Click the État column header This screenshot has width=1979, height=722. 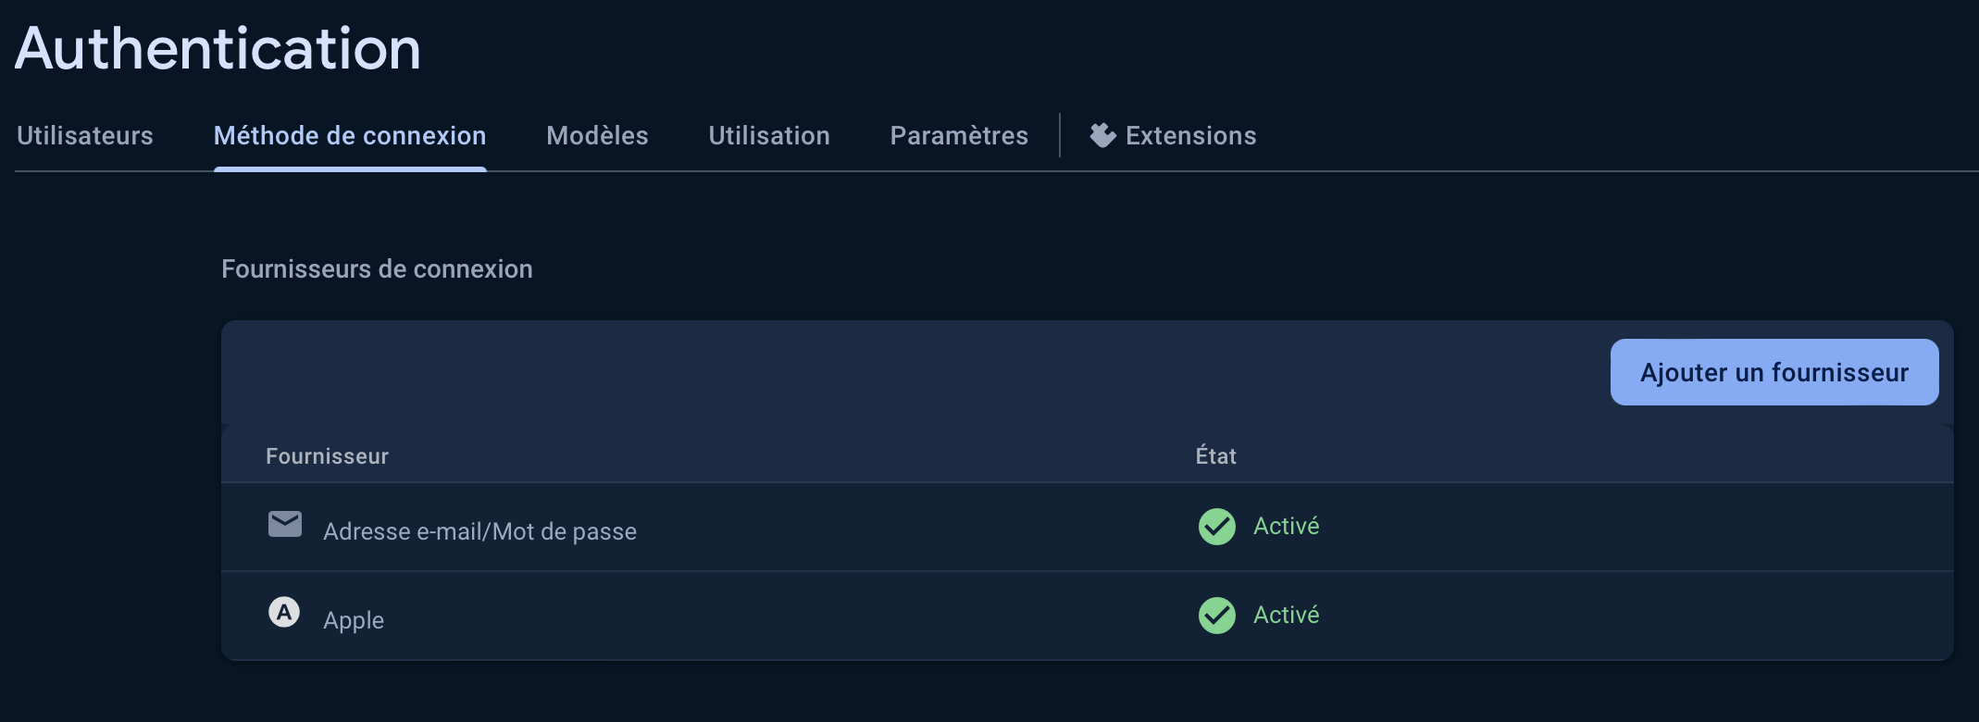pyautogui.click(x=1215, y=456)
